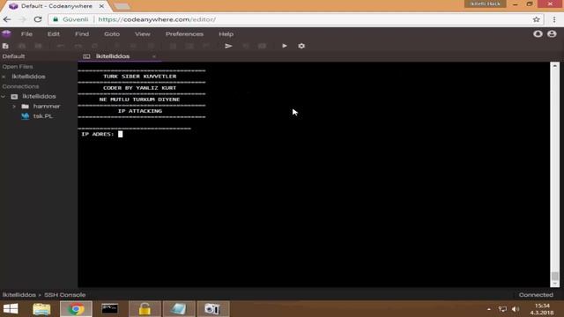
Task: Click the terminal scrollbar thumb
Action: click(554, 276)
